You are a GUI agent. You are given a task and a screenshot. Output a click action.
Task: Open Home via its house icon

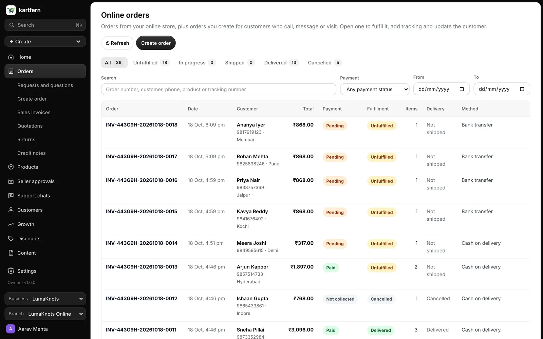(11, 57)
